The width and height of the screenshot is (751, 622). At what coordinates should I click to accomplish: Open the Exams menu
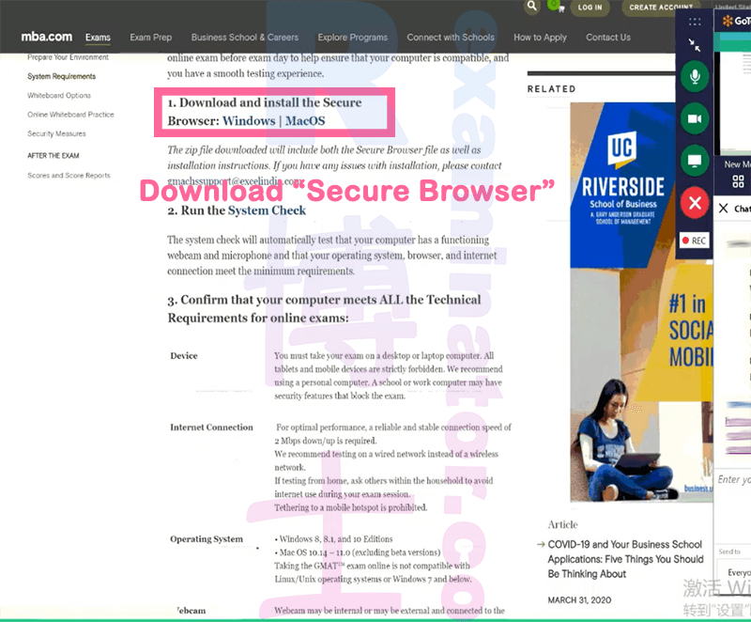[99, 38]
